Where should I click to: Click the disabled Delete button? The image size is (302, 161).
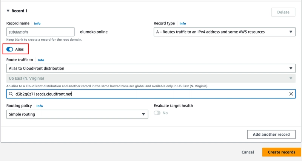[x=283, y=12]
